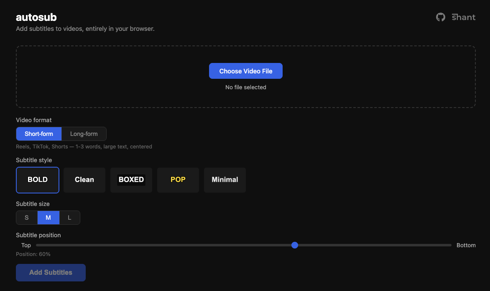This screenshot has height=291, width=490.
Task: Open the GitHub repository icon
Action: point(440,17)
